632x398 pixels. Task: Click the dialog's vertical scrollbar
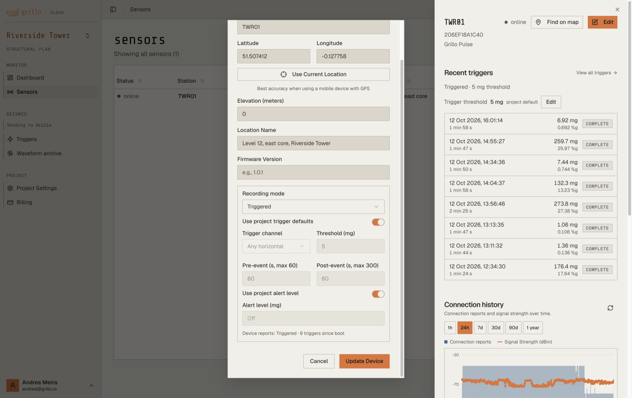[x=402, y=218]
